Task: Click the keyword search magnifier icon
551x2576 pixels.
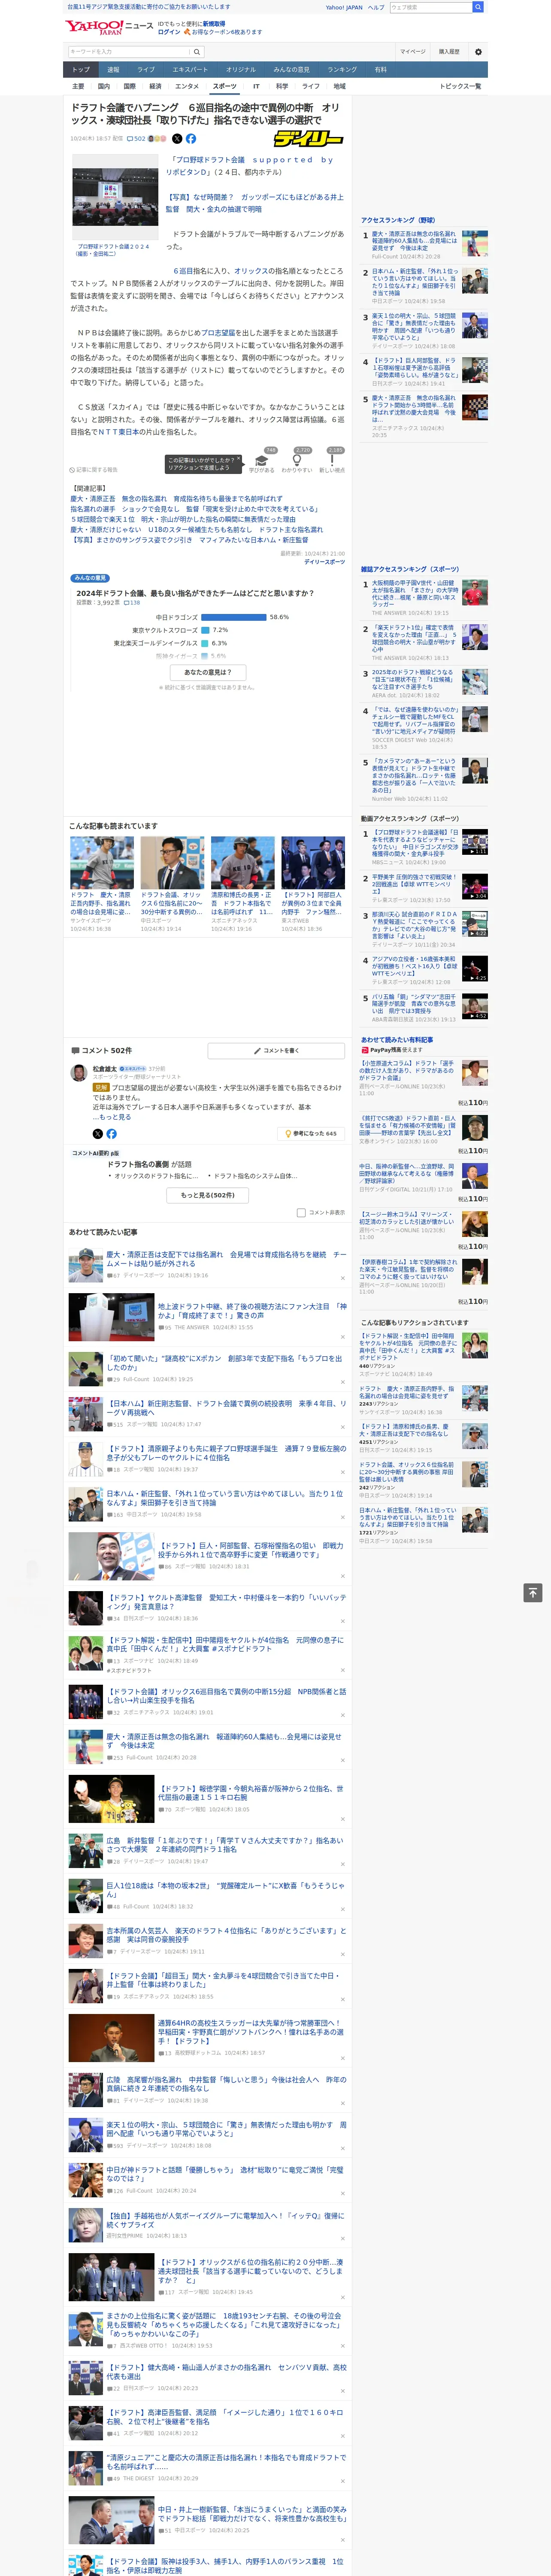Action: [x=196, y=51]
